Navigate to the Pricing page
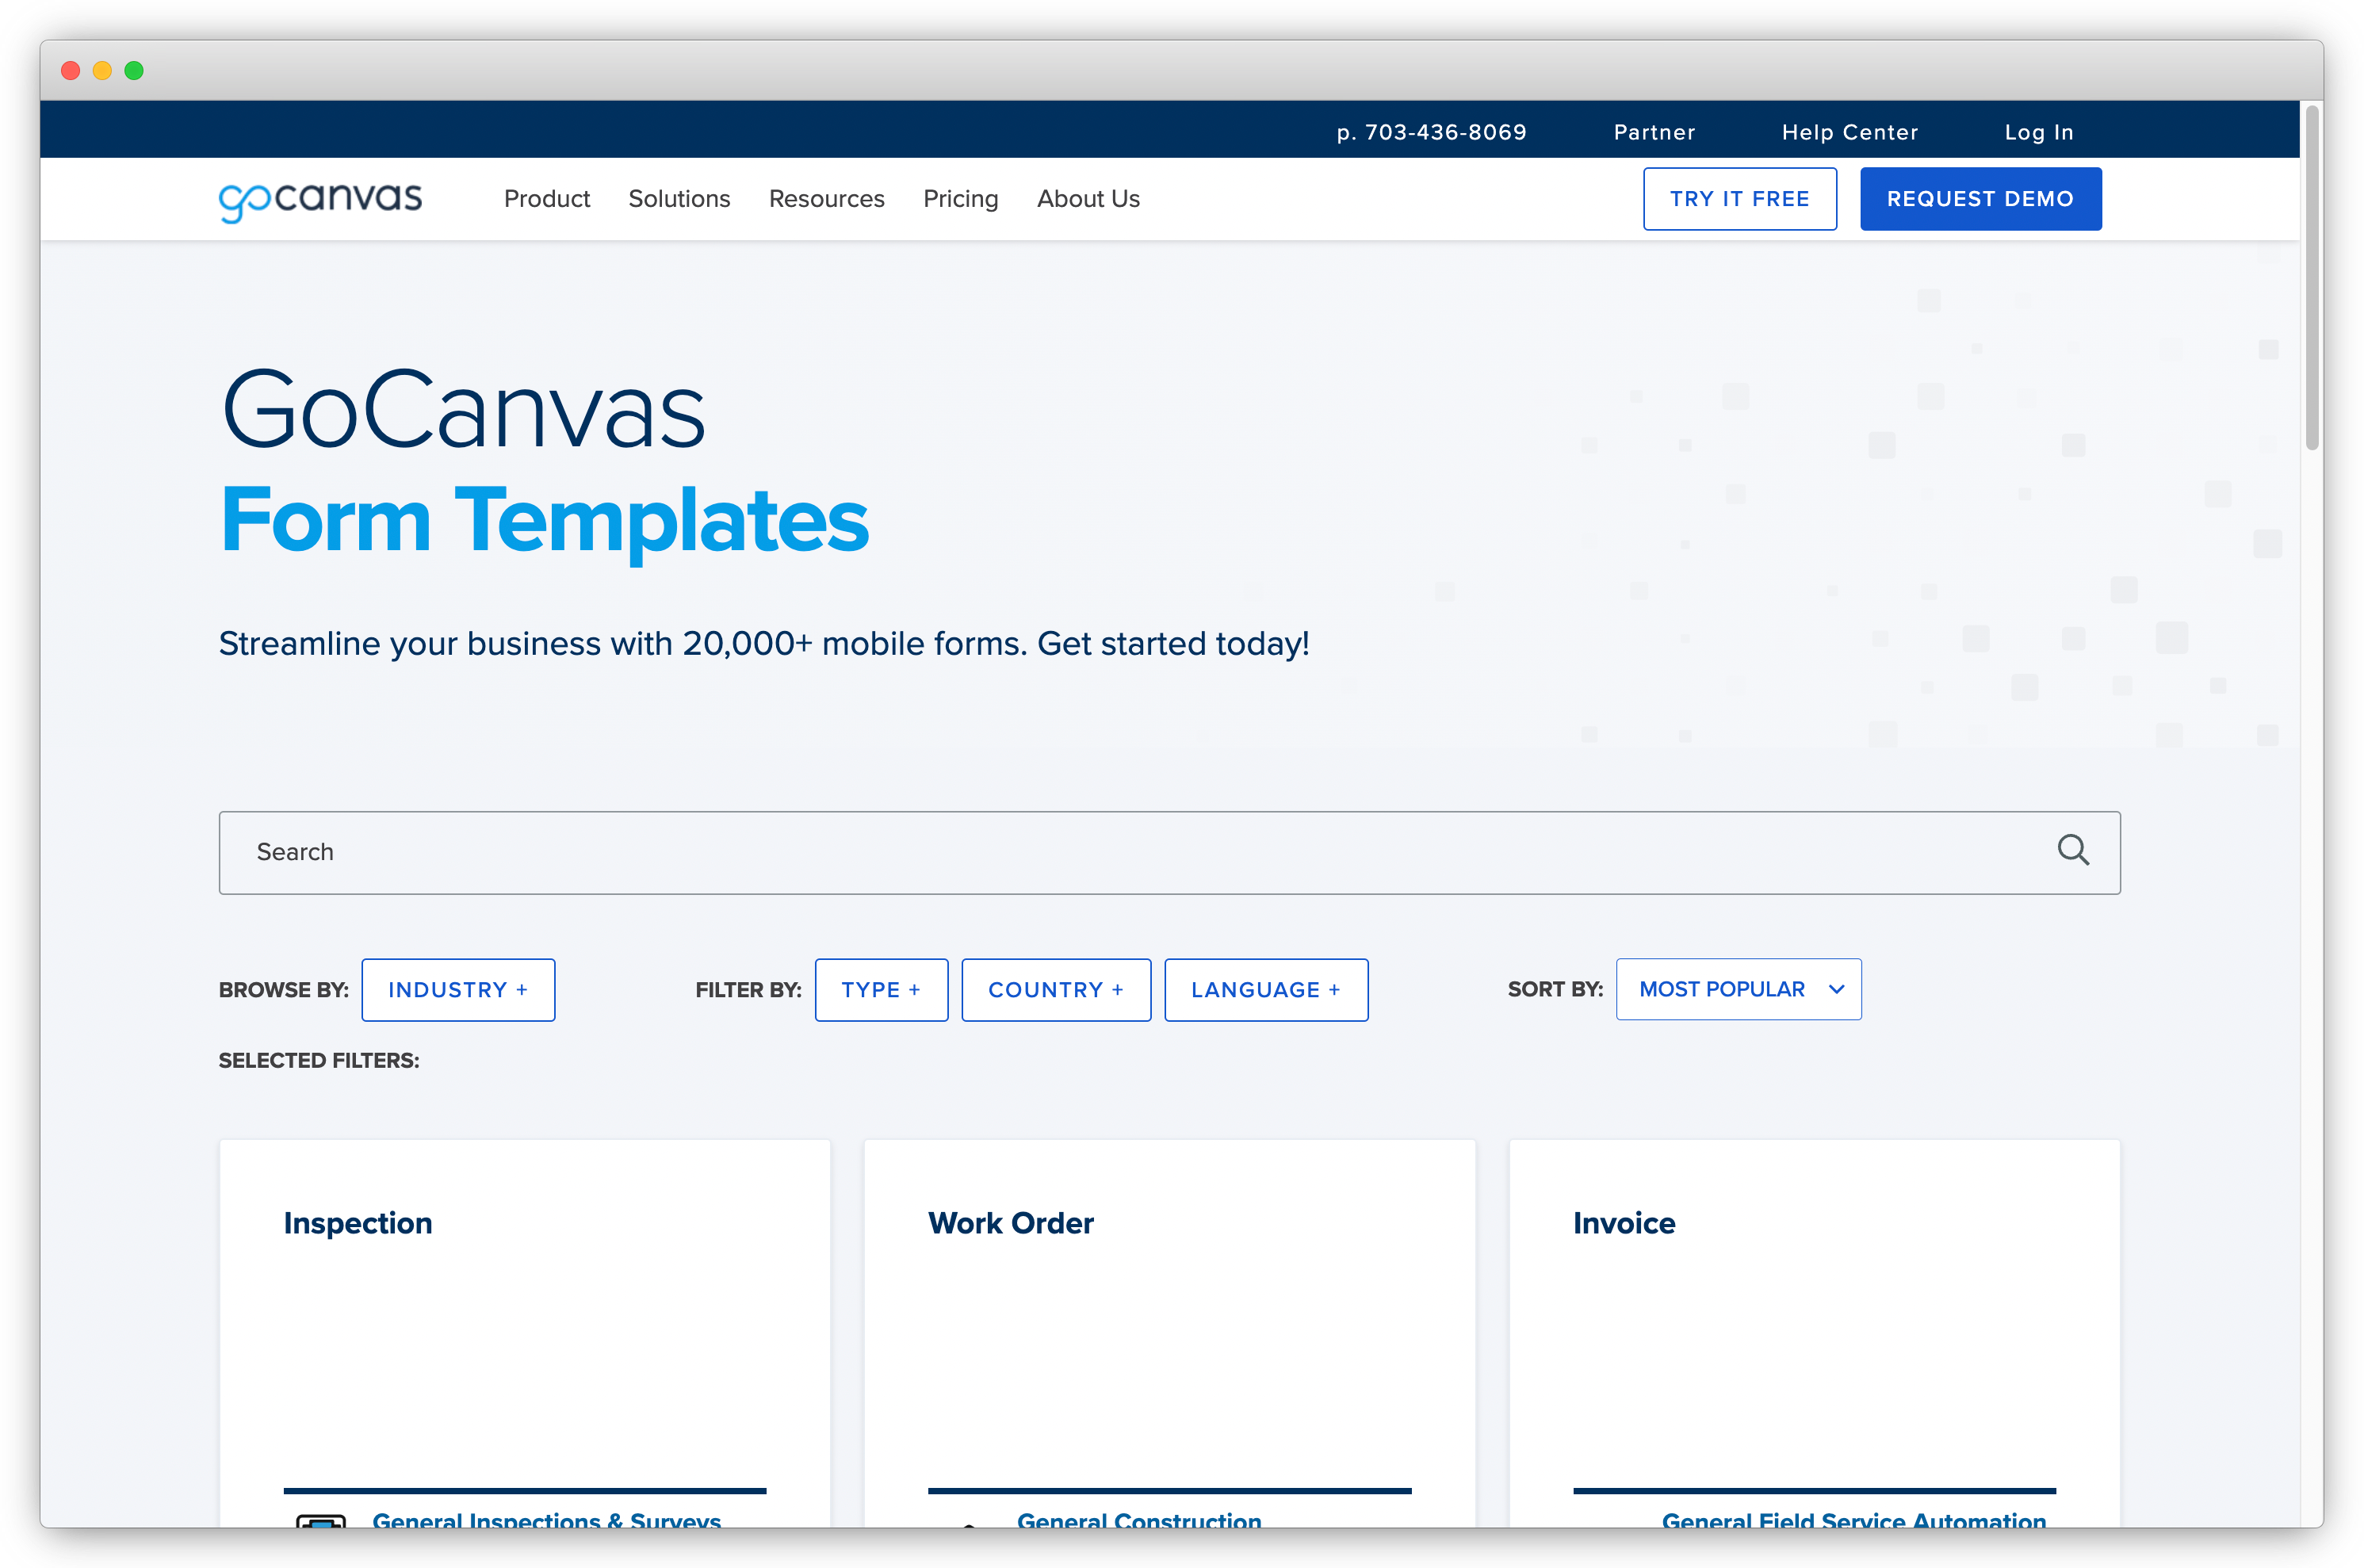This screenshot has width=2364, height=1568. 960,199
